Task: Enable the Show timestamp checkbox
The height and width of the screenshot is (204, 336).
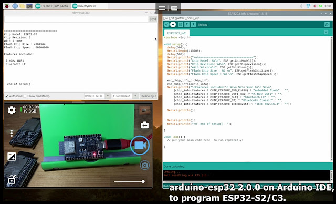Action: 25,96
